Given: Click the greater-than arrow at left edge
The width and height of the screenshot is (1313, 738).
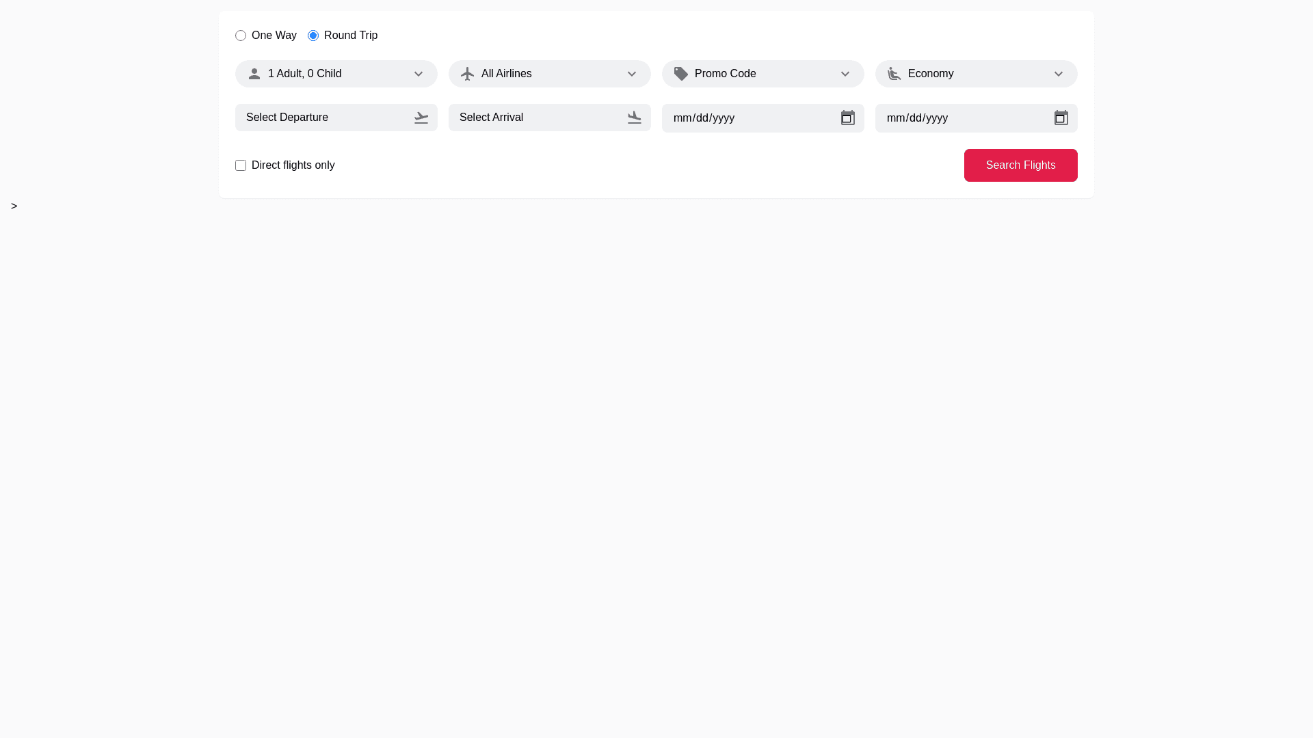Looking at the screenshot, I should [x=14, y=206].
